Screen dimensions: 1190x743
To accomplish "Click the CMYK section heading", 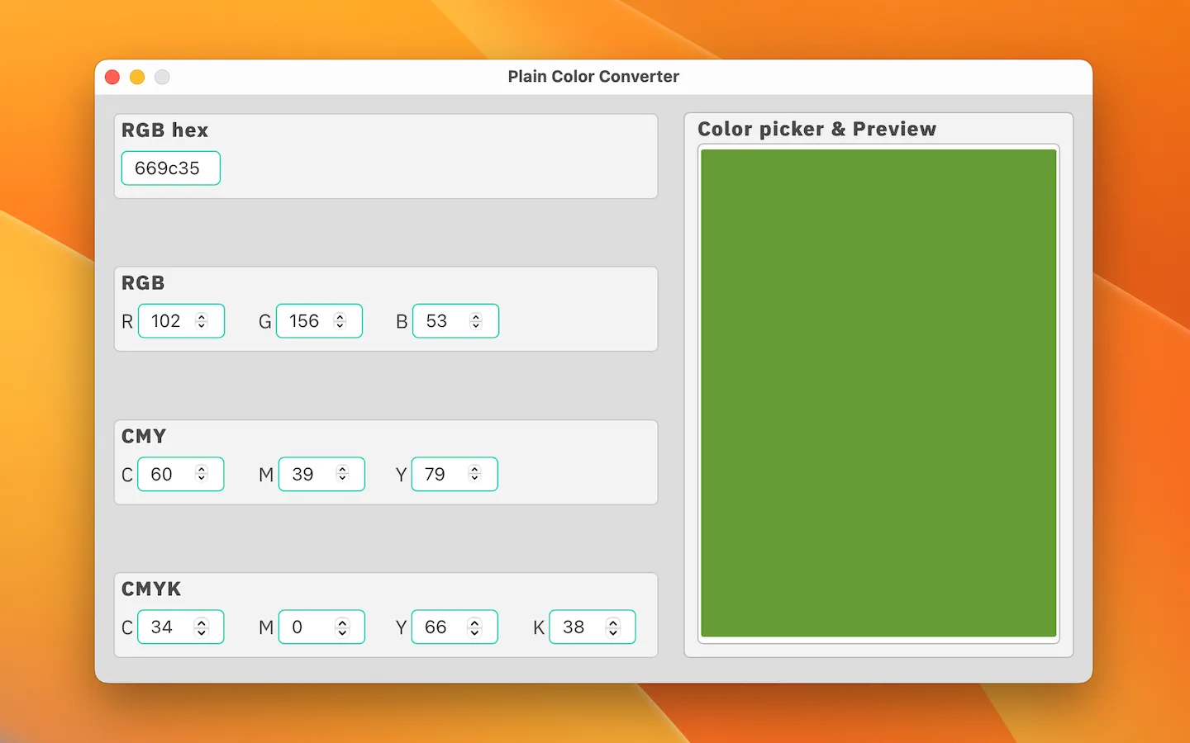I will (151, 589).
